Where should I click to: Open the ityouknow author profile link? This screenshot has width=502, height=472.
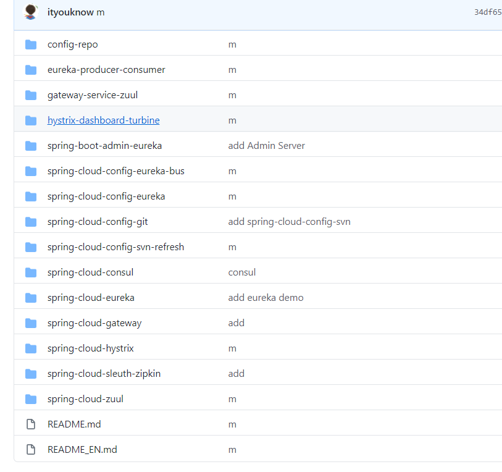point(70,12)
